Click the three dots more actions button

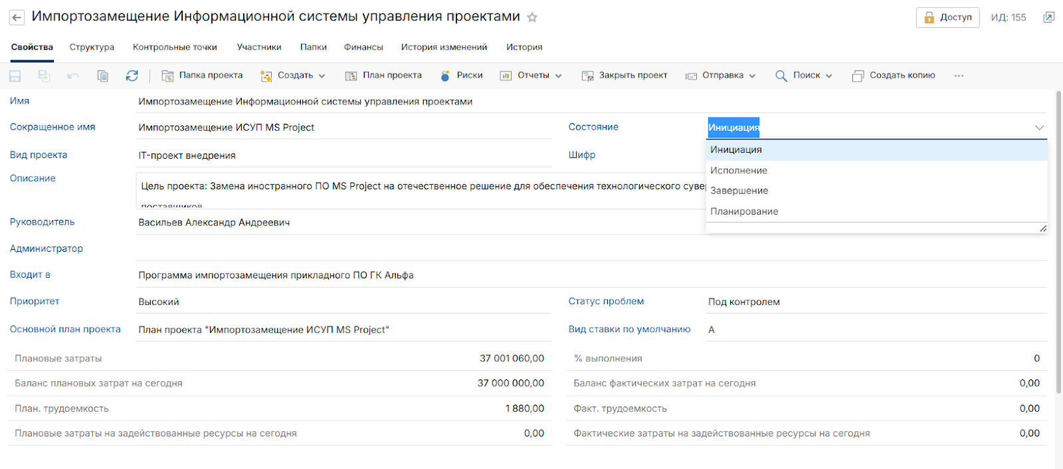[959, 76]
